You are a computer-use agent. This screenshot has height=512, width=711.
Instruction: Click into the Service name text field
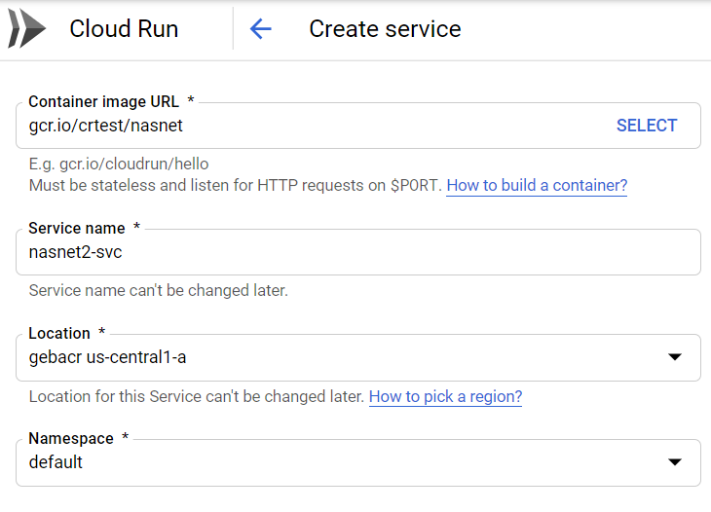357,252
